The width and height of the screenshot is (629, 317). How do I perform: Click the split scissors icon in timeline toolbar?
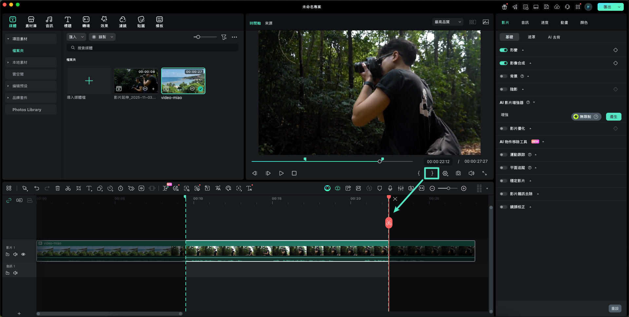(x=68, y=188)
